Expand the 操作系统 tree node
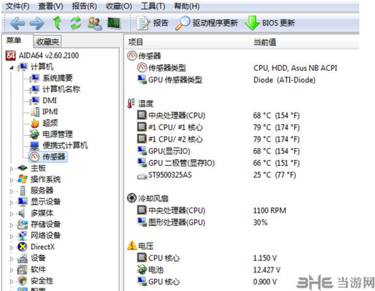The image size is (375, 291). [x=11, y=180]
